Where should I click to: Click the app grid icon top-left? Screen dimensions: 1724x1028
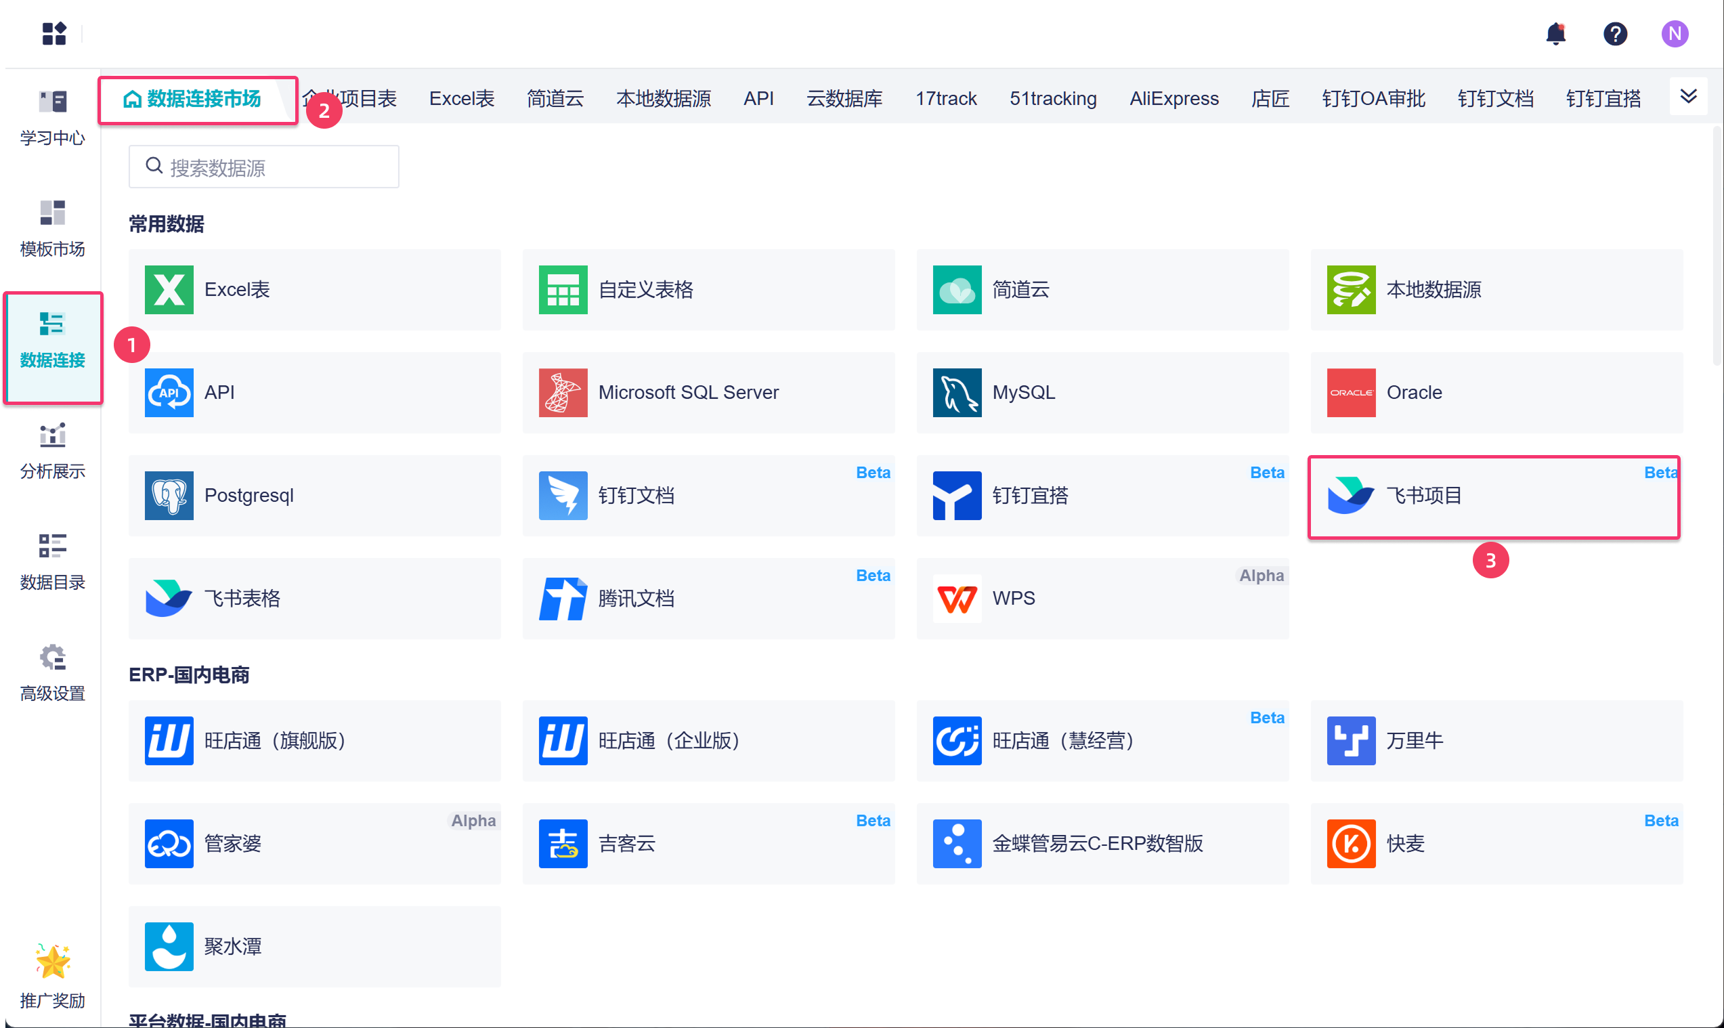point(54,33)
